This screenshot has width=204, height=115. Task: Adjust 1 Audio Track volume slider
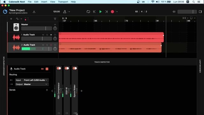click(37, 39)
